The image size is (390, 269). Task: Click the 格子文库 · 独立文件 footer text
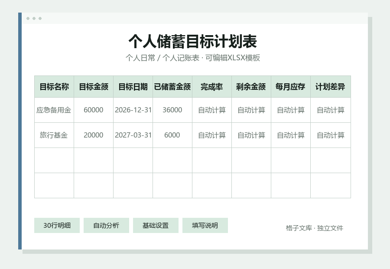pyautogui.click(x=315, y=228)
